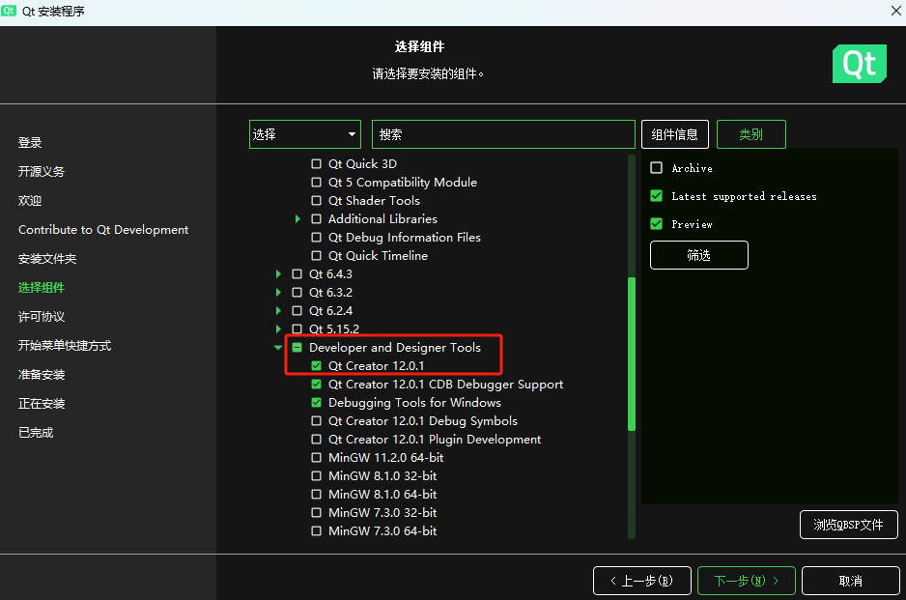The width and height of the screenshot is (906, 600).
Task: Tick the Qt Shader Tools checkbox
Action: click(316, 201)
